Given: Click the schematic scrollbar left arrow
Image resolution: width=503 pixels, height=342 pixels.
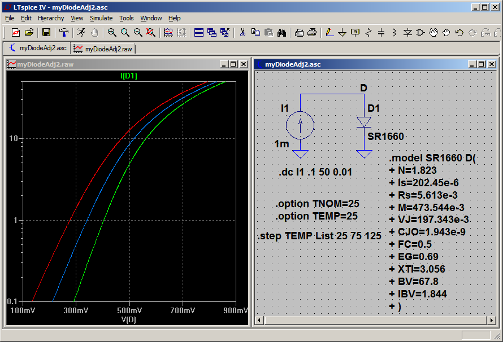Looking at the screenshot, I should click(x=259, y=320).
